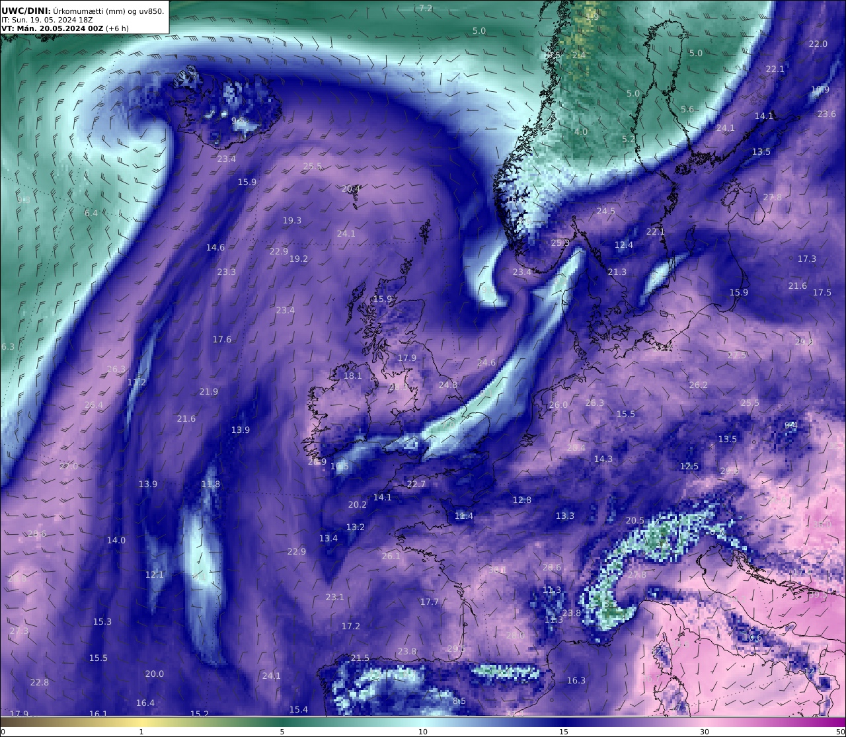The image size is (846, 737).
Task: Click the map value '11.2'
Action: [137, 383]
